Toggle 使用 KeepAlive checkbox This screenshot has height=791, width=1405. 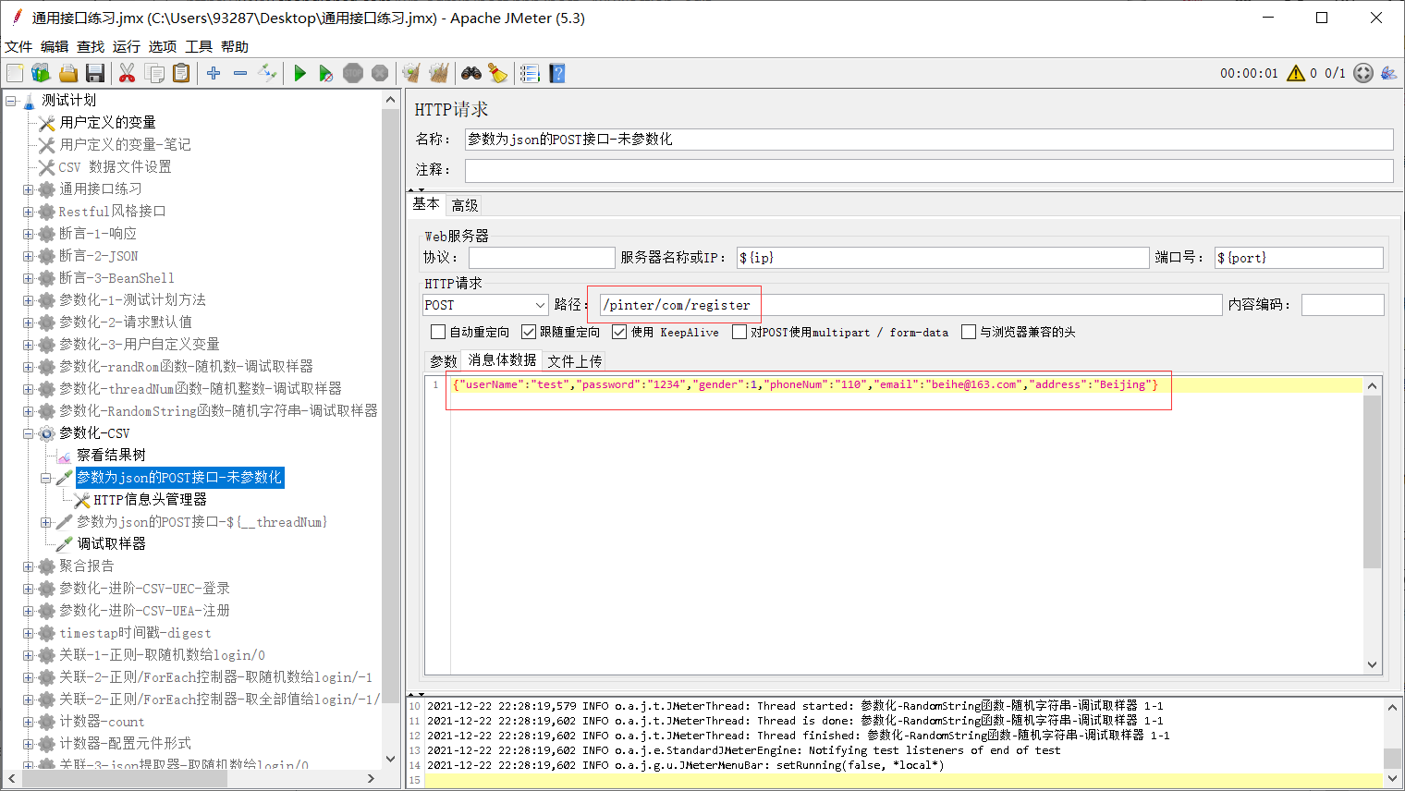pyautogui.click(x=619, y=332)
